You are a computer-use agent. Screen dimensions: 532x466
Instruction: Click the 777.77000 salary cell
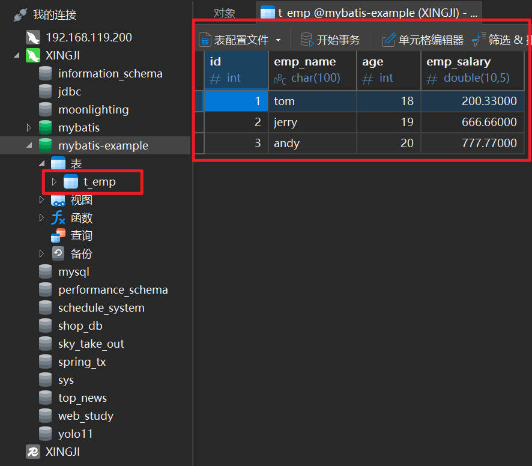[489, 143]
